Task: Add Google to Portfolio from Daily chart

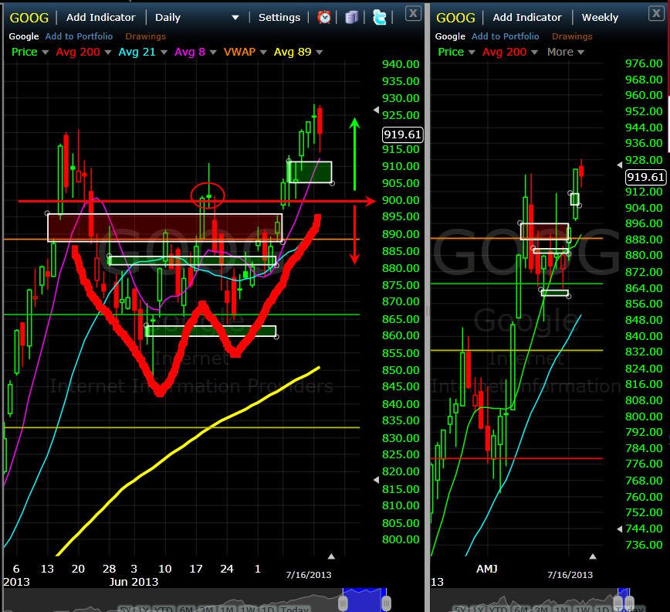Action: click(x=79, y=36)
